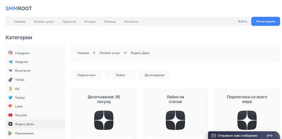
Task: Click the Youtube play icon in the sidebar
Action: pos(10,115)
